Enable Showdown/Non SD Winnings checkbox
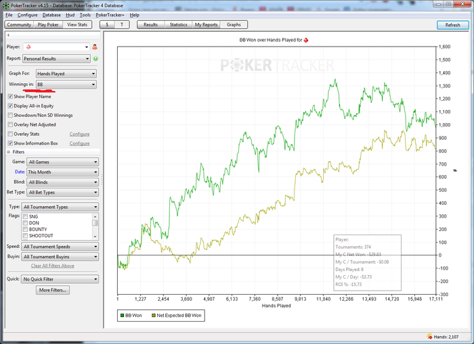The image size is (474, 344). pos(10,115)
